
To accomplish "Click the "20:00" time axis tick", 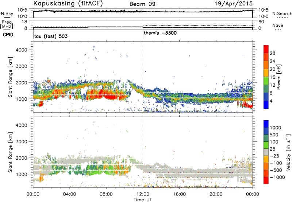I will [216, 194].
